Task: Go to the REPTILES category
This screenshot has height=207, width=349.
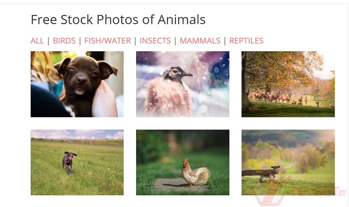Action: coord(246,41)
